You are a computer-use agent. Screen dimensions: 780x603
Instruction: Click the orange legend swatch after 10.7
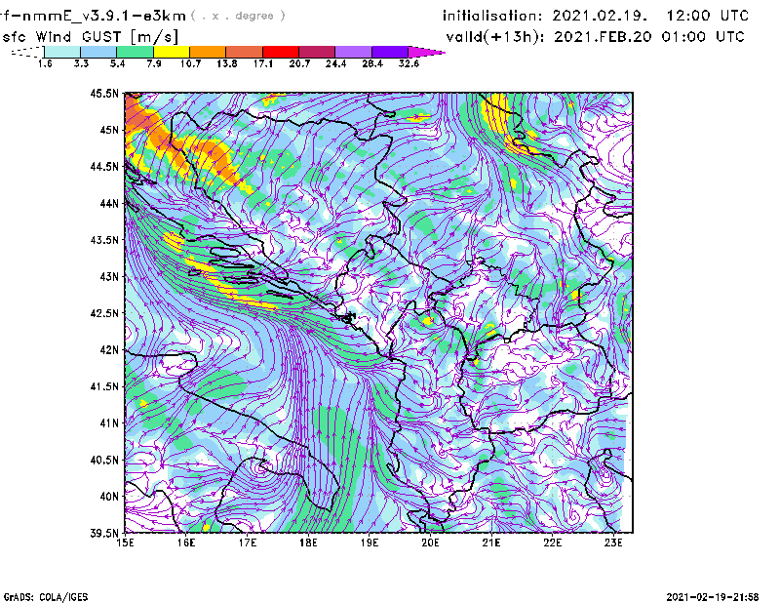point(208,52)
